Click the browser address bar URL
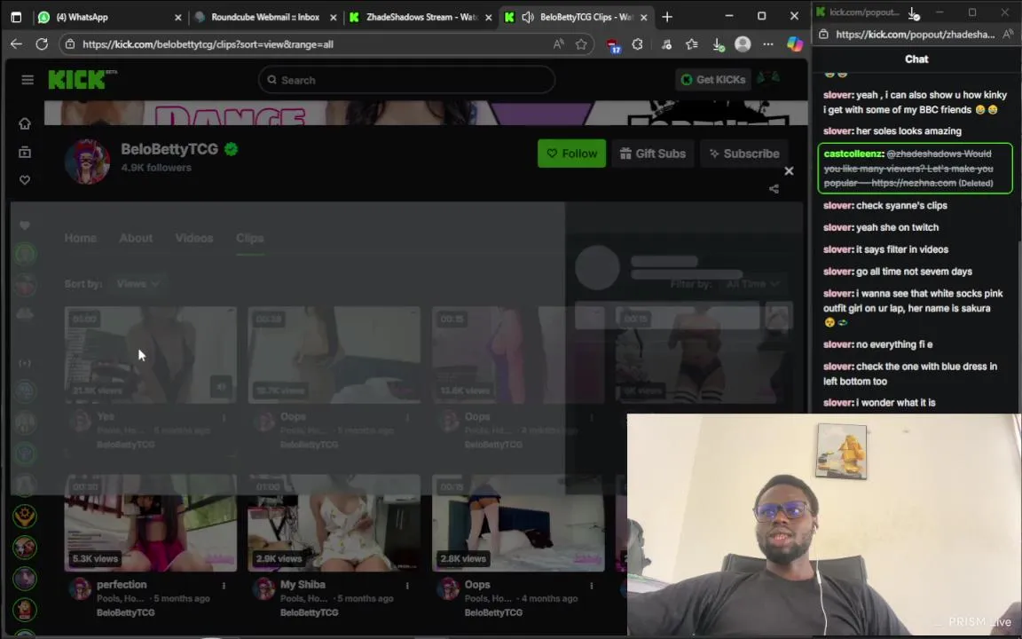Viewport: 1022px width, 639px height. (x=208, y=44)
